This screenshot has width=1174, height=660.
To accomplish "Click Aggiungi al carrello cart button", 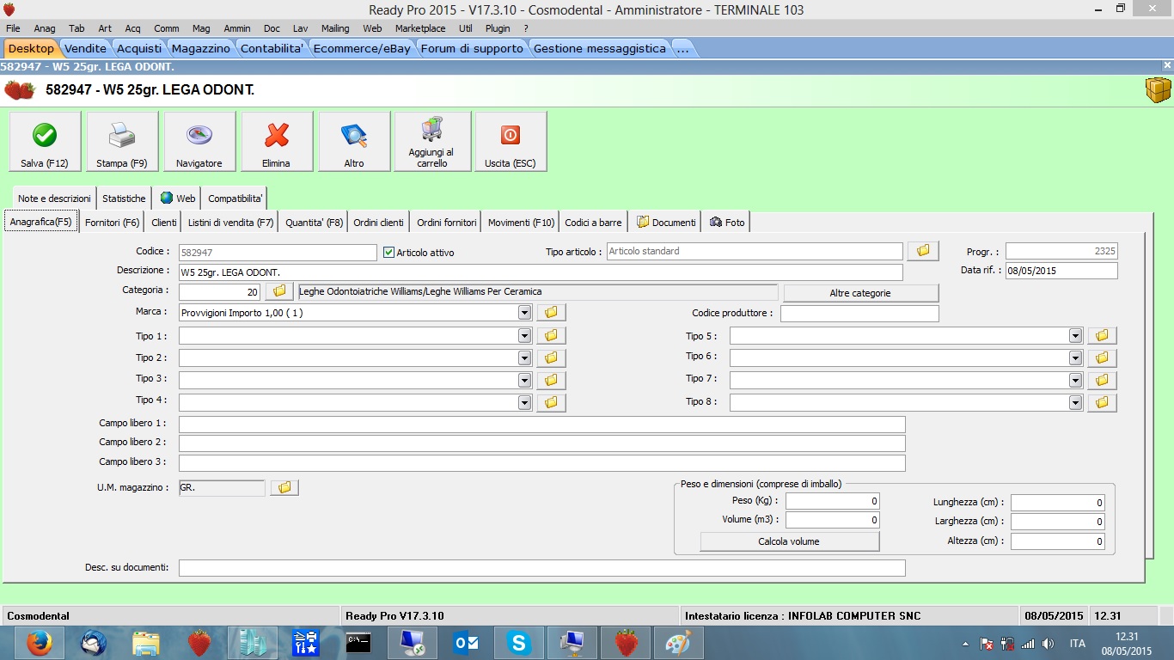I will click(432, 142).
